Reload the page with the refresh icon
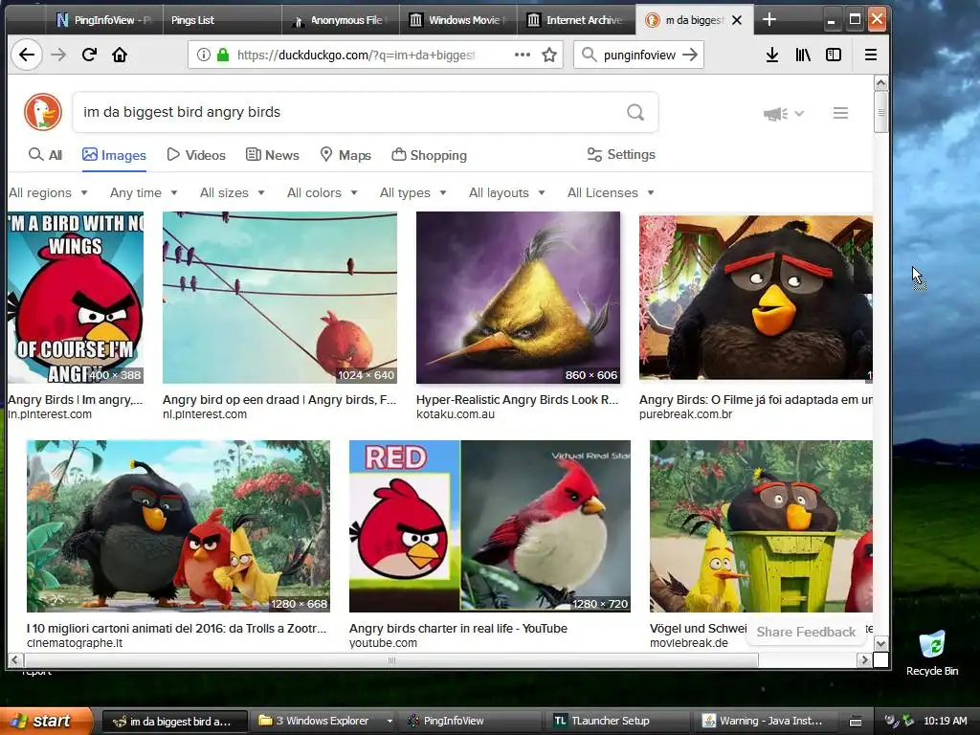This screenshot has height=735, width=980. tap(89, 55)
